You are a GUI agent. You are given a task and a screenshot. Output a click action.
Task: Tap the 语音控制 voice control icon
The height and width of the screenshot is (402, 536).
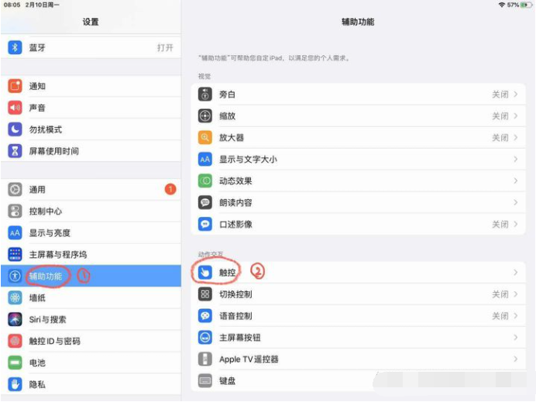205,316
